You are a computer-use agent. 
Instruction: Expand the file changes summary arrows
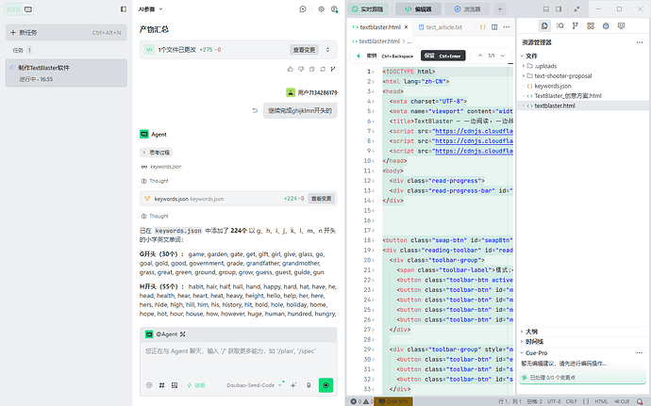[327, 50]
